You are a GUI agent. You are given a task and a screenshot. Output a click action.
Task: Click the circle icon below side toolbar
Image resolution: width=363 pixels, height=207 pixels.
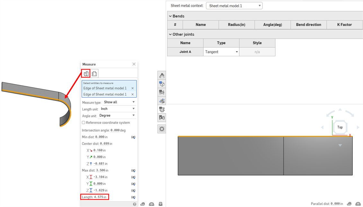coord(162,129)
